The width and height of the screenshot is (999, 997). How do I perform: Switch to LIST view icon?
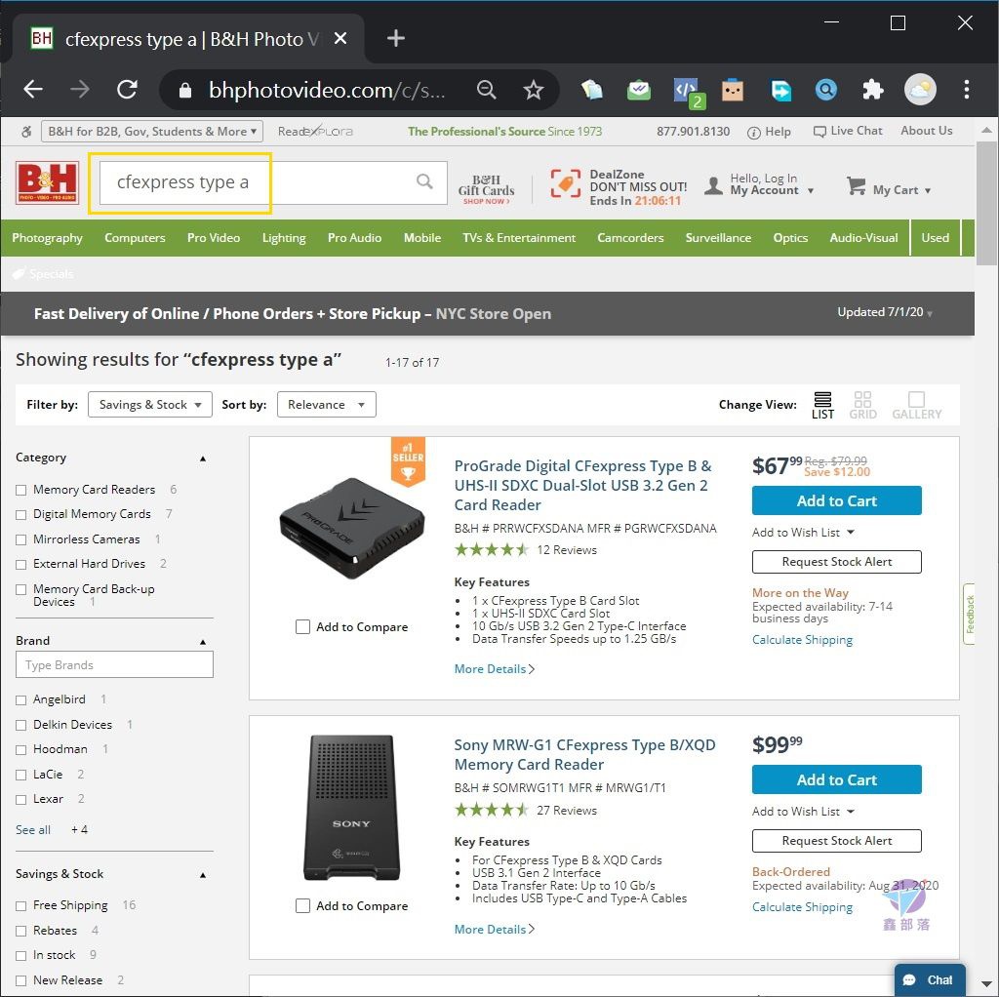(822, 405)
